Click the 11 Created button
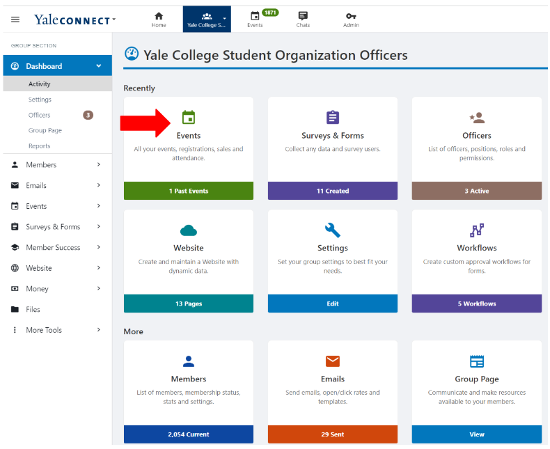Screen dimensions: 550x449 coord(333,191)
